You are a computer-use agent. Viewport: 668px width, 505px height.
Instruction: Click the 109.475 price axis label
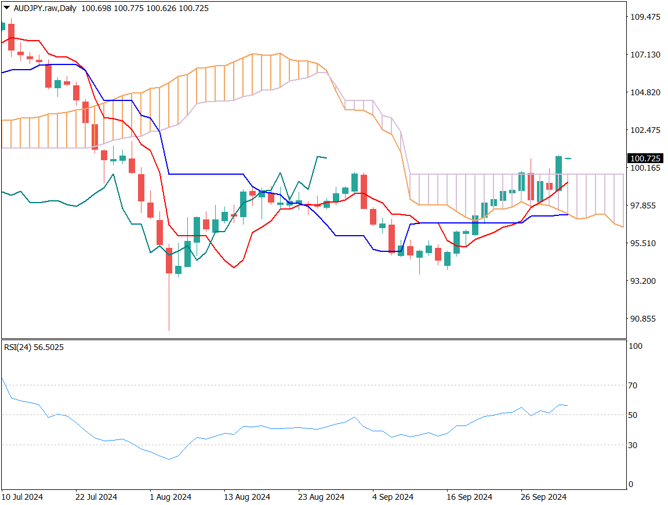(645, 17)
